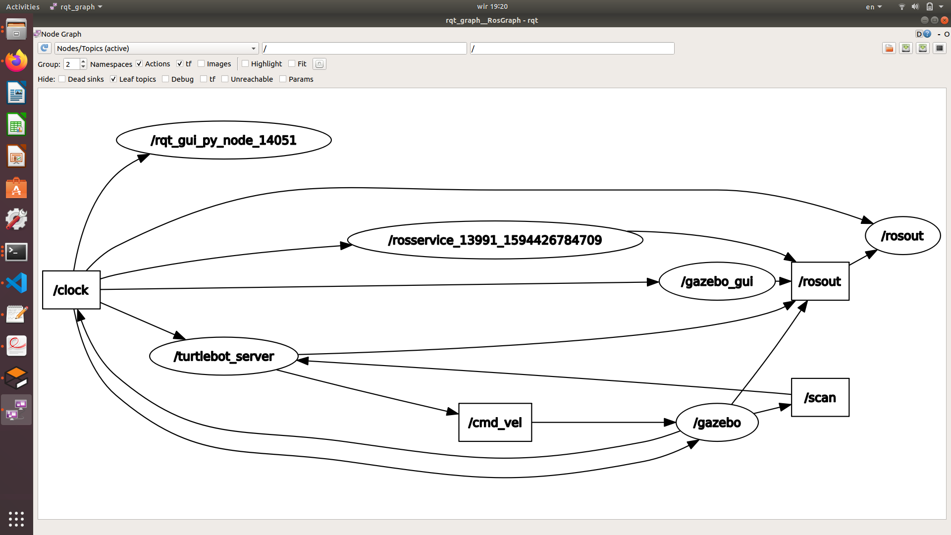This screenshot has width=951, height=535.
Task: Increase the Group depth spinner value
Action: [83, 61]
